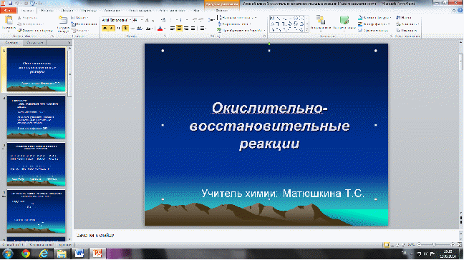
Task: Click the Windows Start button
Action: tap(7, 254)
